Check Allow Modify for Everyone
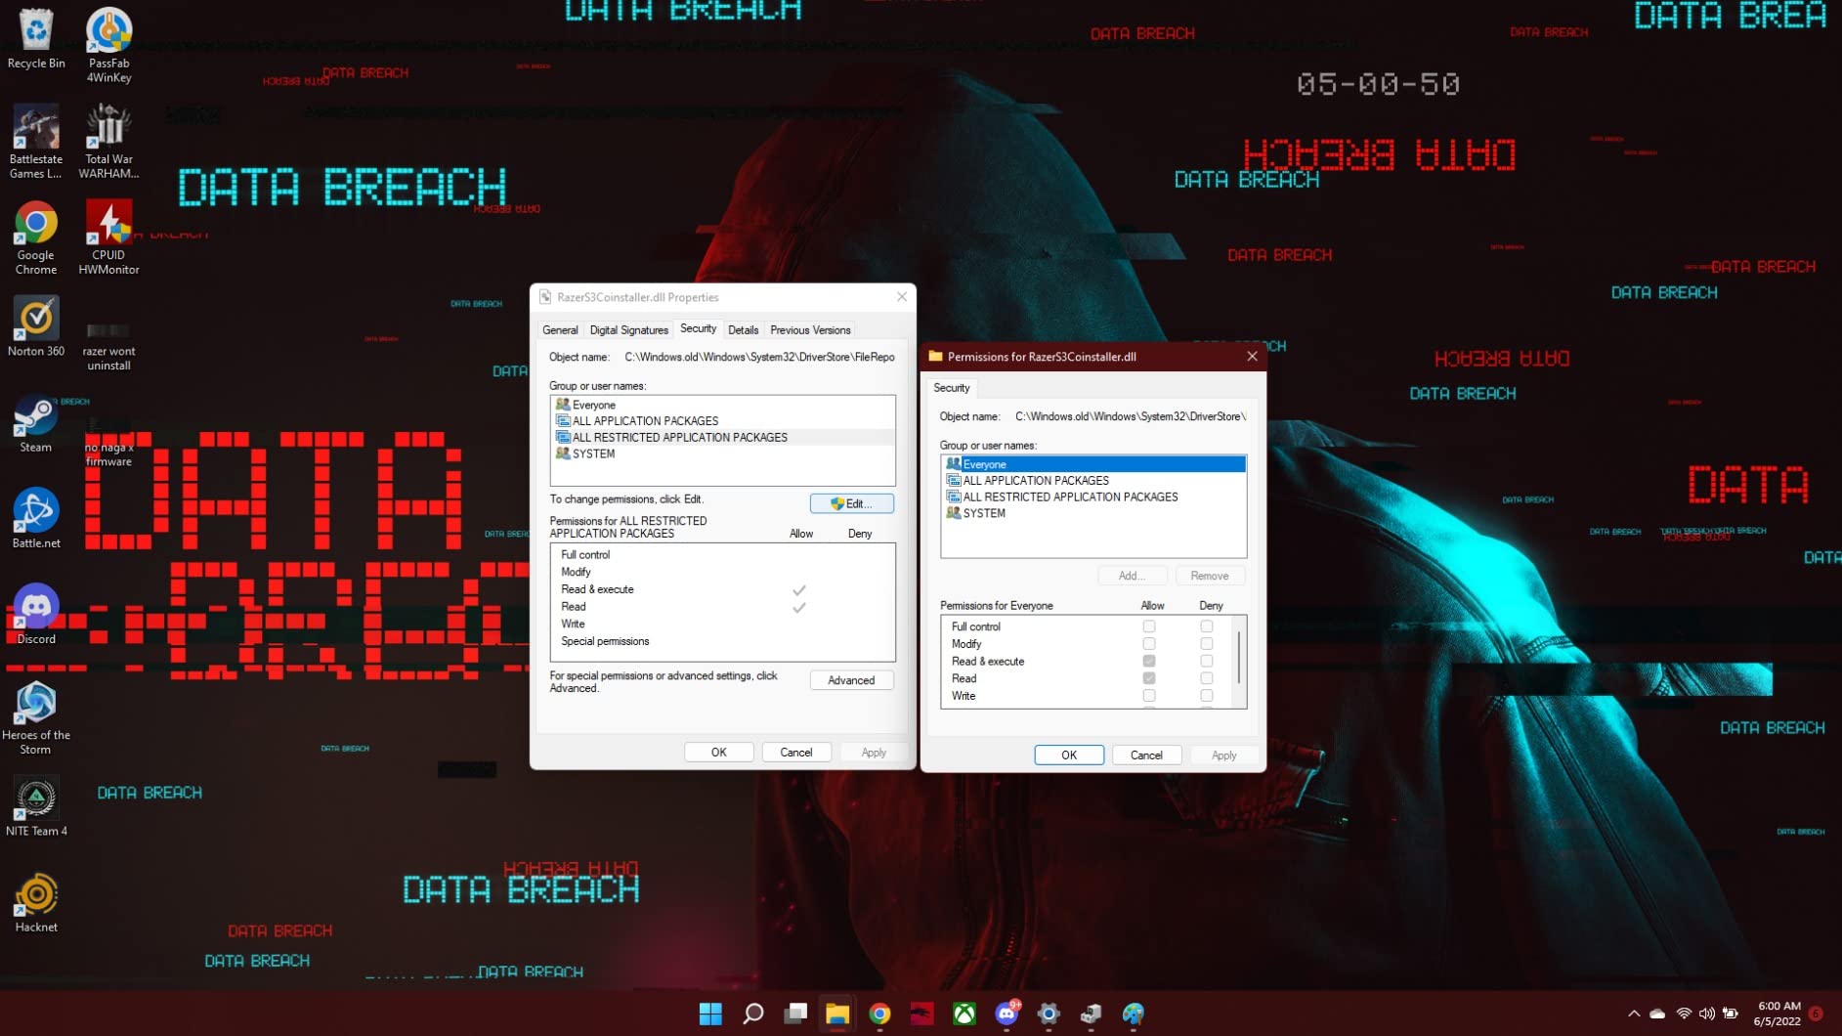1842x1036 pixels. pos(1149,644)
